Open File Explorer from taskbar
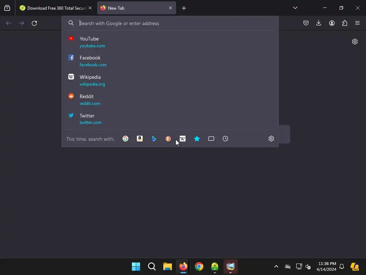Image resolution: width=366 pixels, height=275 pixels. pos(167,266)
